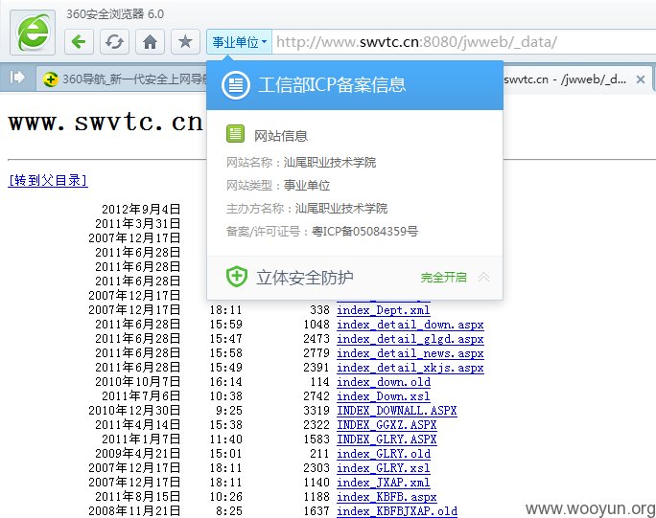Open index_KBFB.aspx link
The height and width of the screenshot is (518, 656).
pyautogui.click(x=387, y=497)
